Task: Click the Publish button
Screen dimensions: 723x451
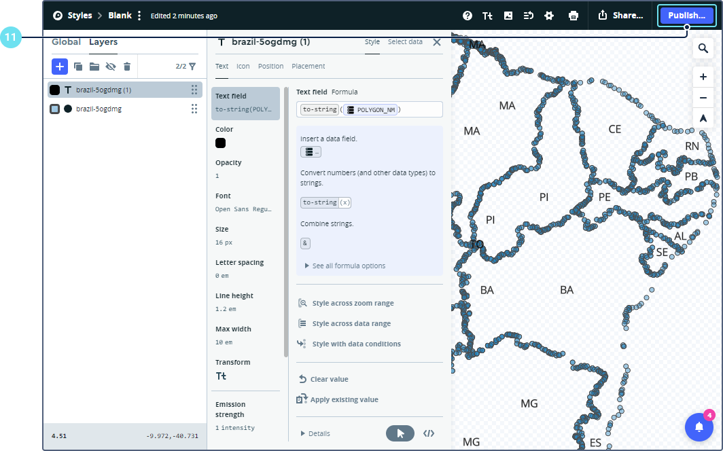Action: (x=686, y=16)
